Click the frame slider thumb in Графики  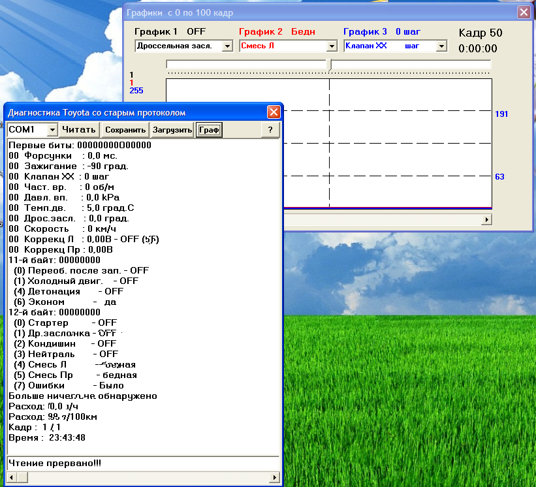329,65
